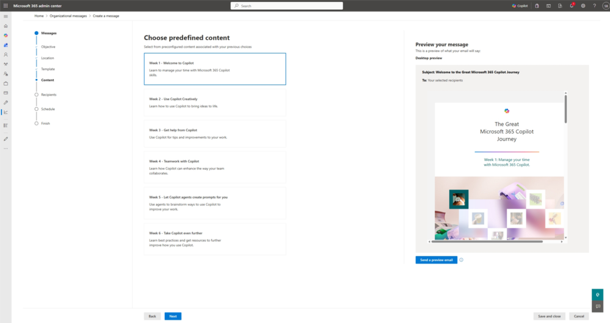610x323 pixels.
Task: Click the Customize navigation pencil icon
Action: [5, 138]
